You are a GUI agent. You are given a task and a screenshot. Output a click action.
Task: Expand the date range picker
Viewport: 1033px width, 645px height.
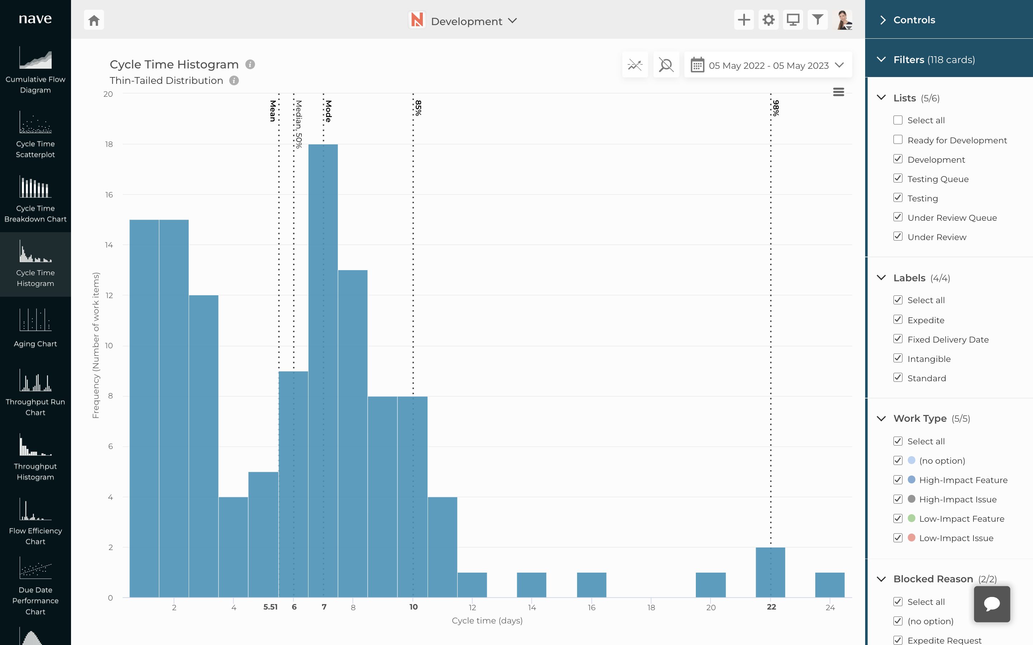(x=768, y=65)
